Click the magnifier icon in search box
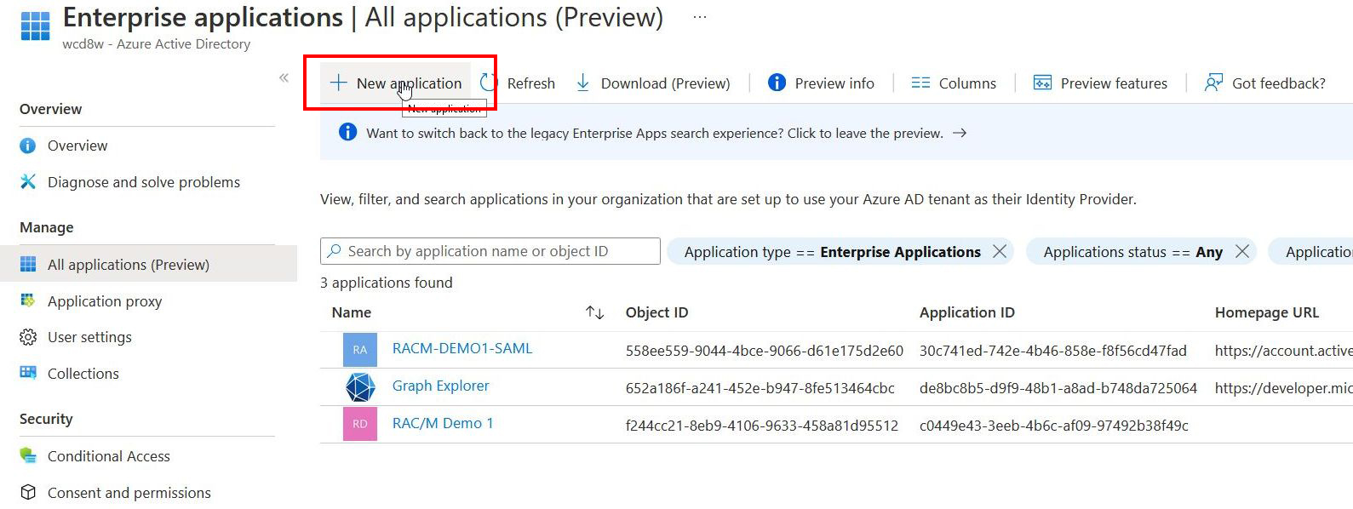Image resolution: width=1353 pixels, height=509 pixels. click(335, 251)
